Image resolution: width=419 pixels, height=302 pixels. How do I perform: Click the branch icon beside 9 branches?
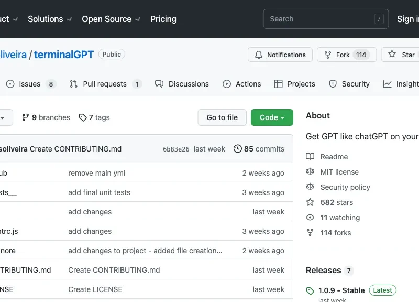coord(25,117)
